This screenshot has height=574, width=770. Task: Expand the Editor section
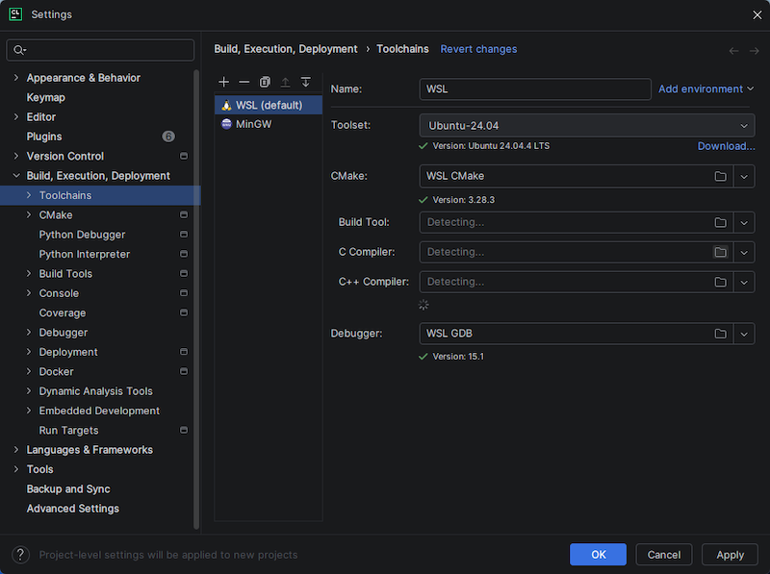16,116
